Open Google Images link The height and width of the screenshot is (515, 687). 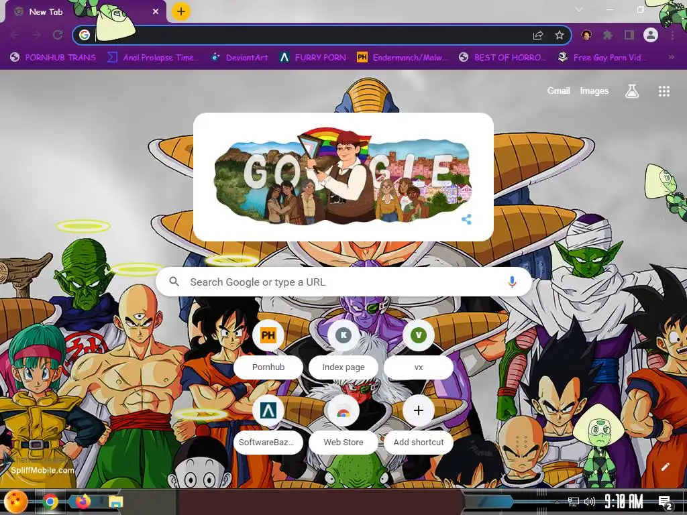tap(594, 91)
